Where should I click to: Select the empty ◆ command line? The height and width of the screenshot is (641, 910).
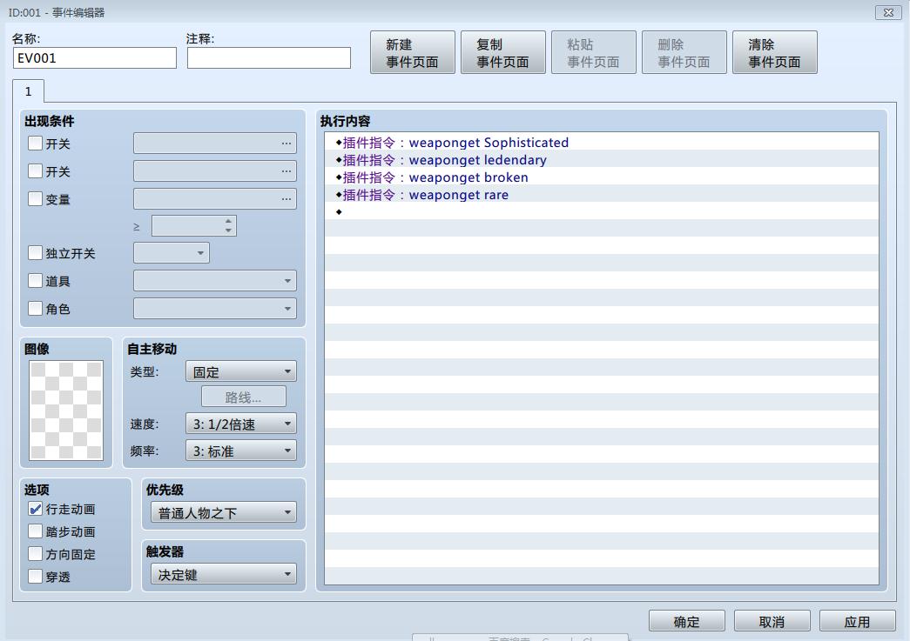coord(602,212)
